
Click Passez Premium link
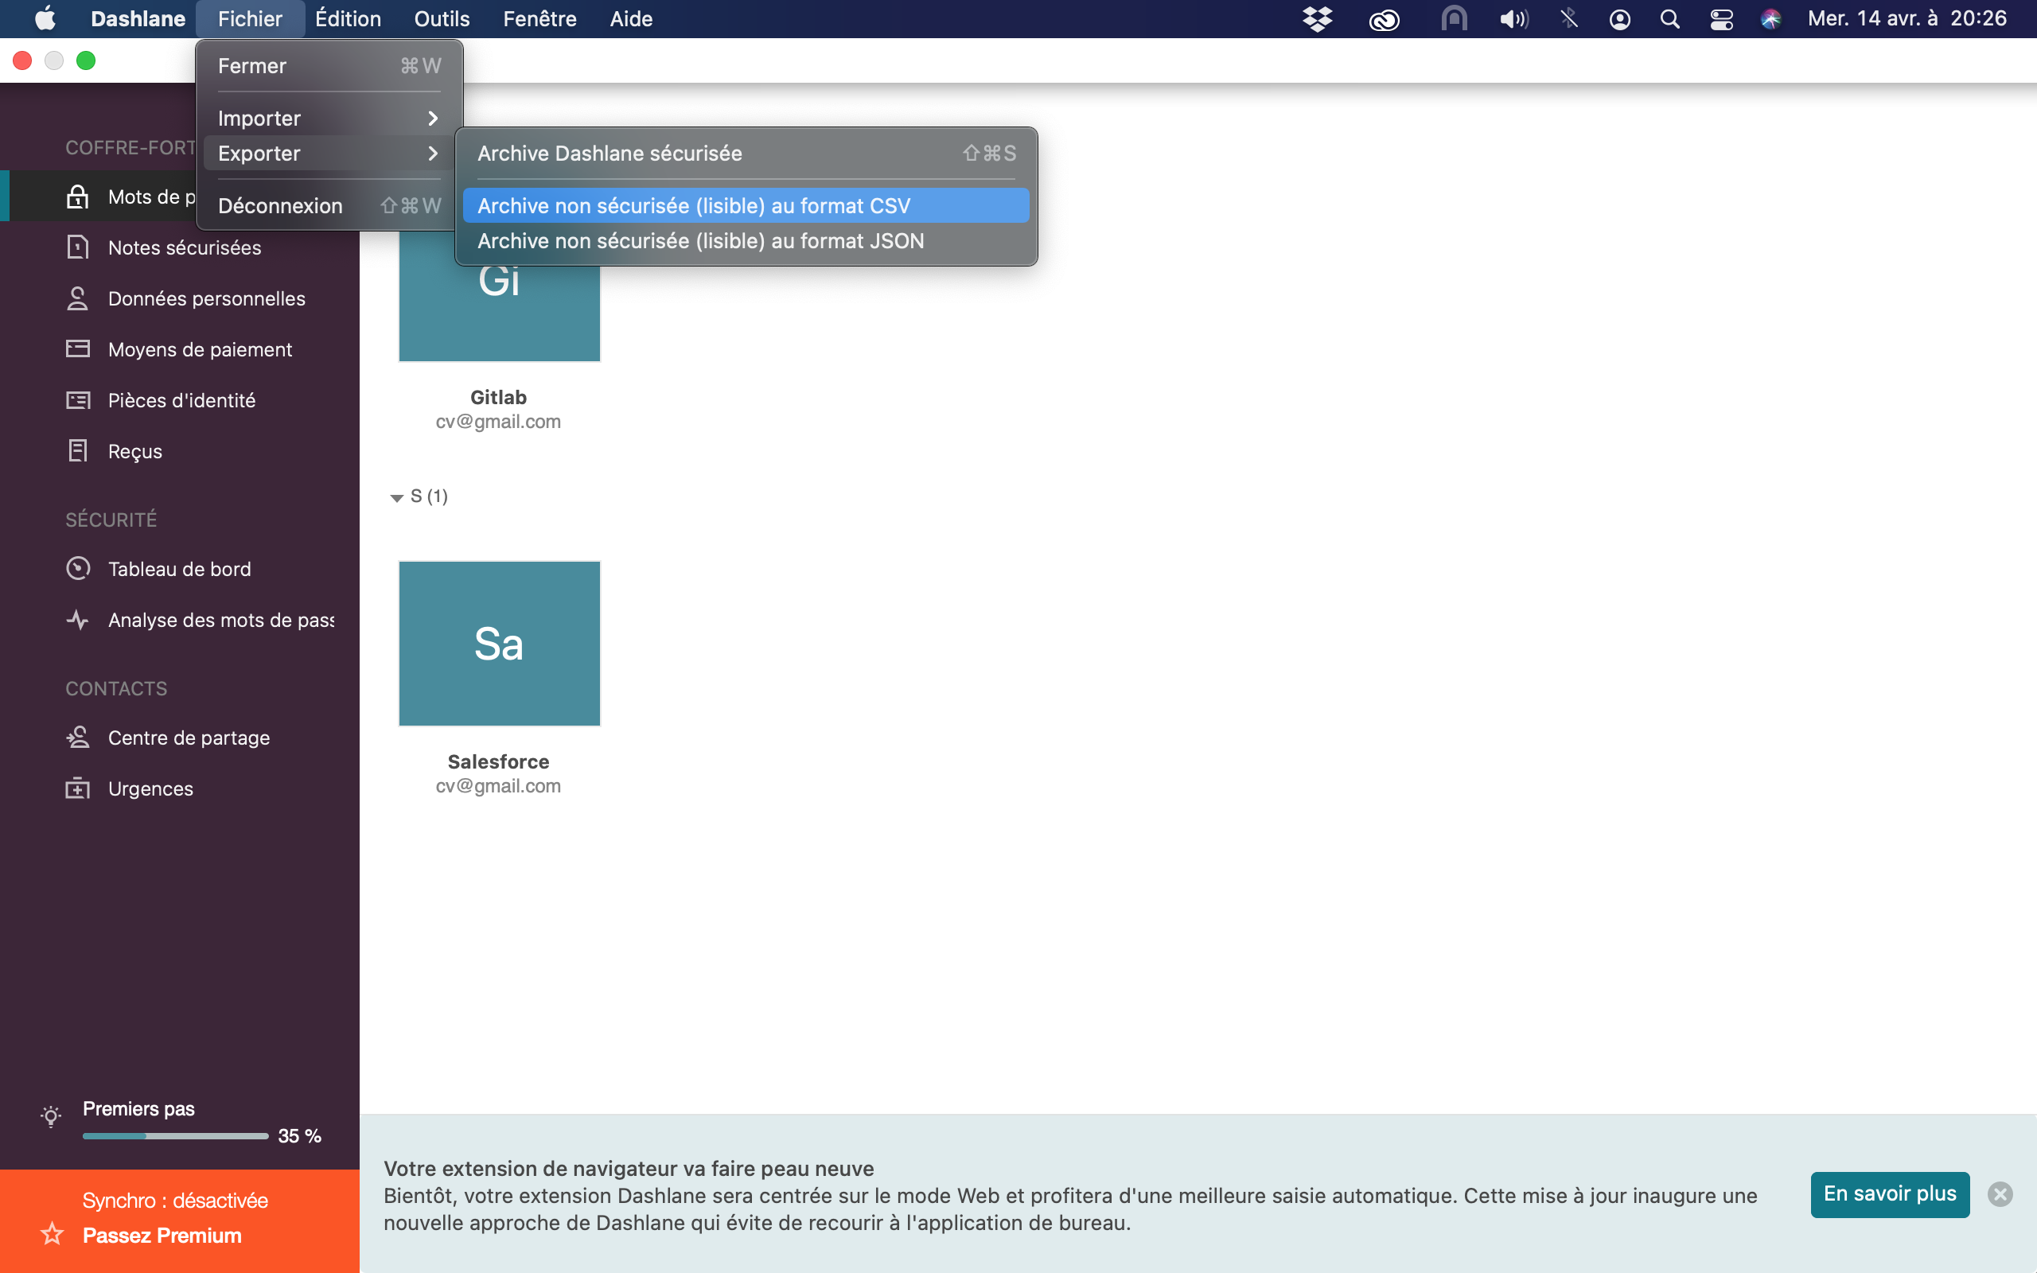pos(162,1235)
